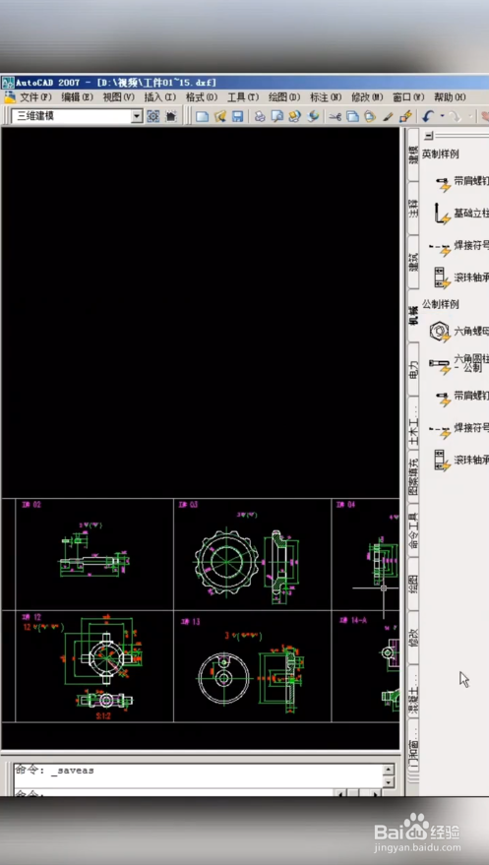
Task: Switch to the 修改 palette tab
Action: coord(413,637)
